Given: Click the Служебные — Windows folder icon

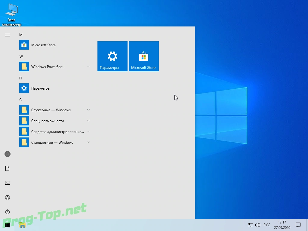Looking at the screenshot, I should (24, 110).
